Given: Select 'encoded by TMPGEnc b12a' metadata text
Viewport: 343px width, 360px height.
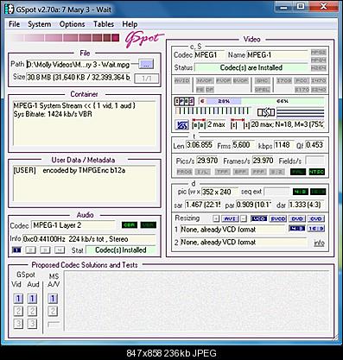Looking at the screenshot, I should pos(84,170).
